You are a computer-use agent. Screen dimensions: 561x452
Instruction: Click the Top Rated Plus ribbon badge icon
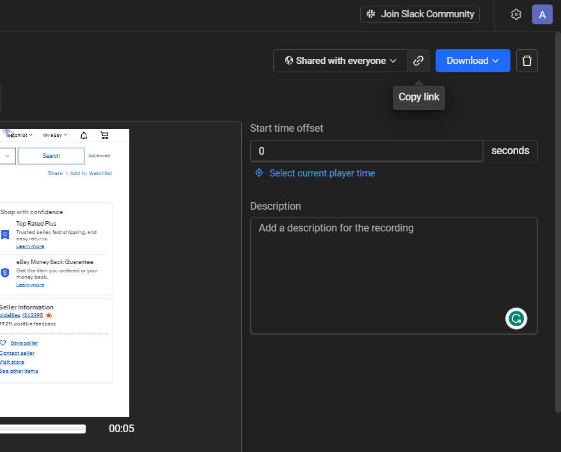pos(5,235)
